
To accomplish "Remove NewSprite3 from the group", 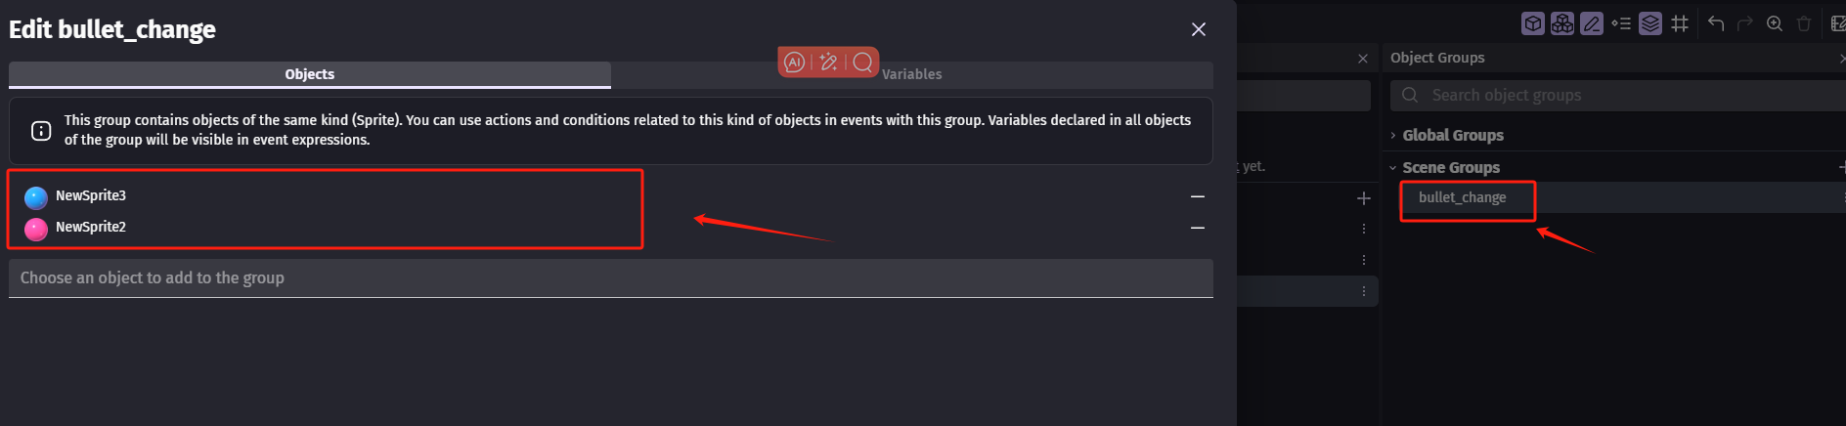I will click(x=1198, y=196).
